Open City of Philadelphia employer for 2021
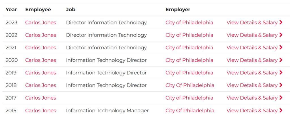 point(189,48)
